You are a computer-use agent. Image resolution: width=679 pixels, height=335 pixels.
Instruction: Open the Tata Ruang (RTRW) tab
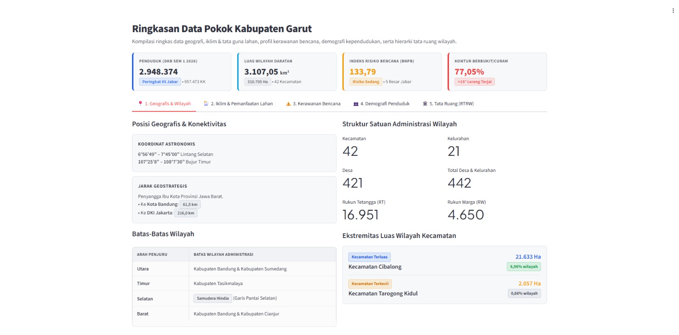[x=448, y=104]
